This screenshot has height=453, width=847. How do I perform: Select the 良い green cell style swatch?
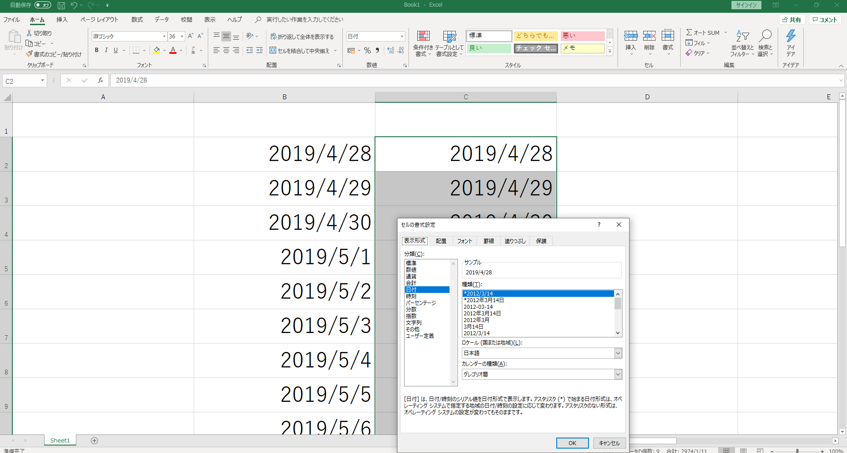488,48
